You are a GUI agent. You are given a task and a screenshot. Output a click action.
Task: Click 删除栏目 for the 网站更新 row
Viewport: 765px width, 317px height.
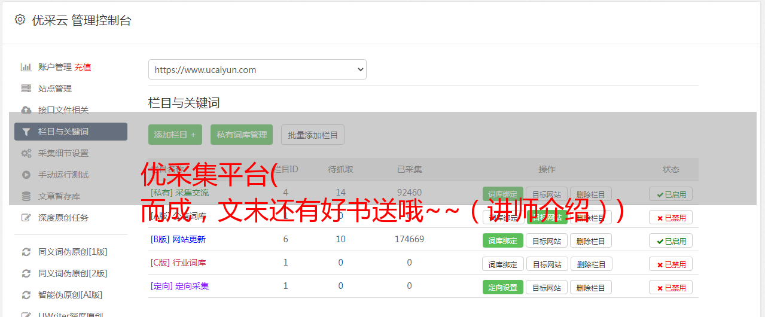[x=591, y=240]
